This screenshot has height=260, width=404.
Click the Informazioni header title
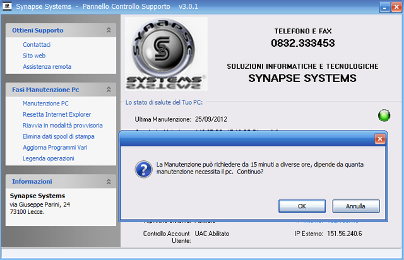(32, 181)
